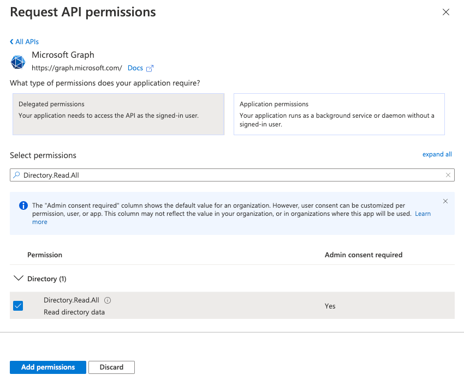Go back via the All APIs link
This screenshot has width=464, height=381.
[x=24, y=41]
